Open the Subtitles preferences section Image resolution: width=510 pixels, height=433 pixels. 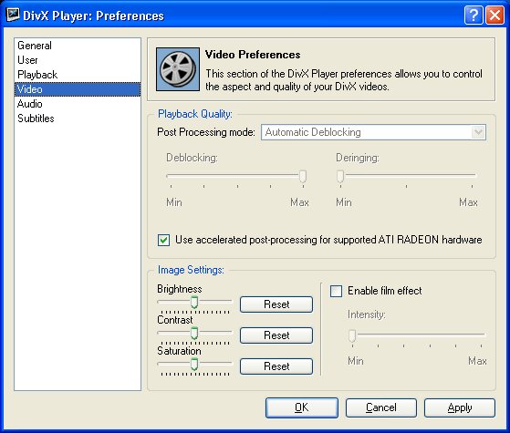tap(36, 119)
